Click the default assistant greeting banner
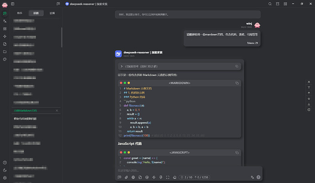This screenshot has height=183, width=315. tap(188, 15)
